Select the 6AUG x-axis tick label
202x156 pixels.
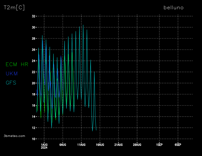(63, 145)
